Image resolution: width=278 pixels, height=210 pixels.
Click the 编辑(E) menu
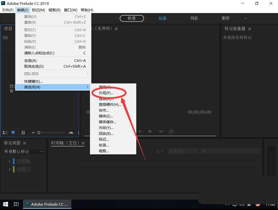click(23, 10)
